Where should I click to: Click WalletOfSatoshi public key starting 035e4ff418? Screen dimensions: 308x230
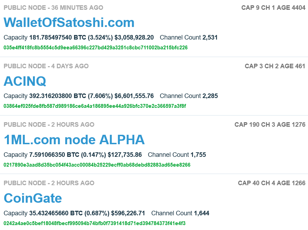pos(95,48)
